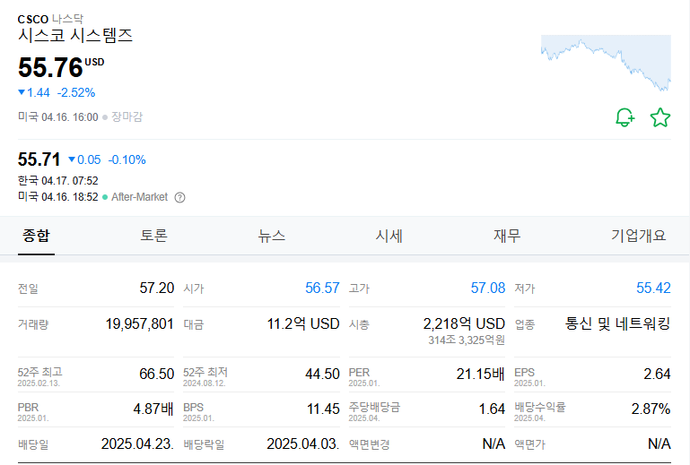This screenshot has width=690, height=465.
Task: Click the 고가 value 57.08
Action: pyautogui.click(x=487, y=288)
